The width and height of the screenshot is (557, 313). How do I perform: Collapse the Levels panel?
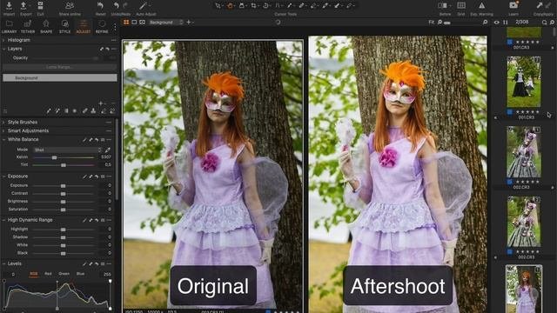click(x=3, y=263)
